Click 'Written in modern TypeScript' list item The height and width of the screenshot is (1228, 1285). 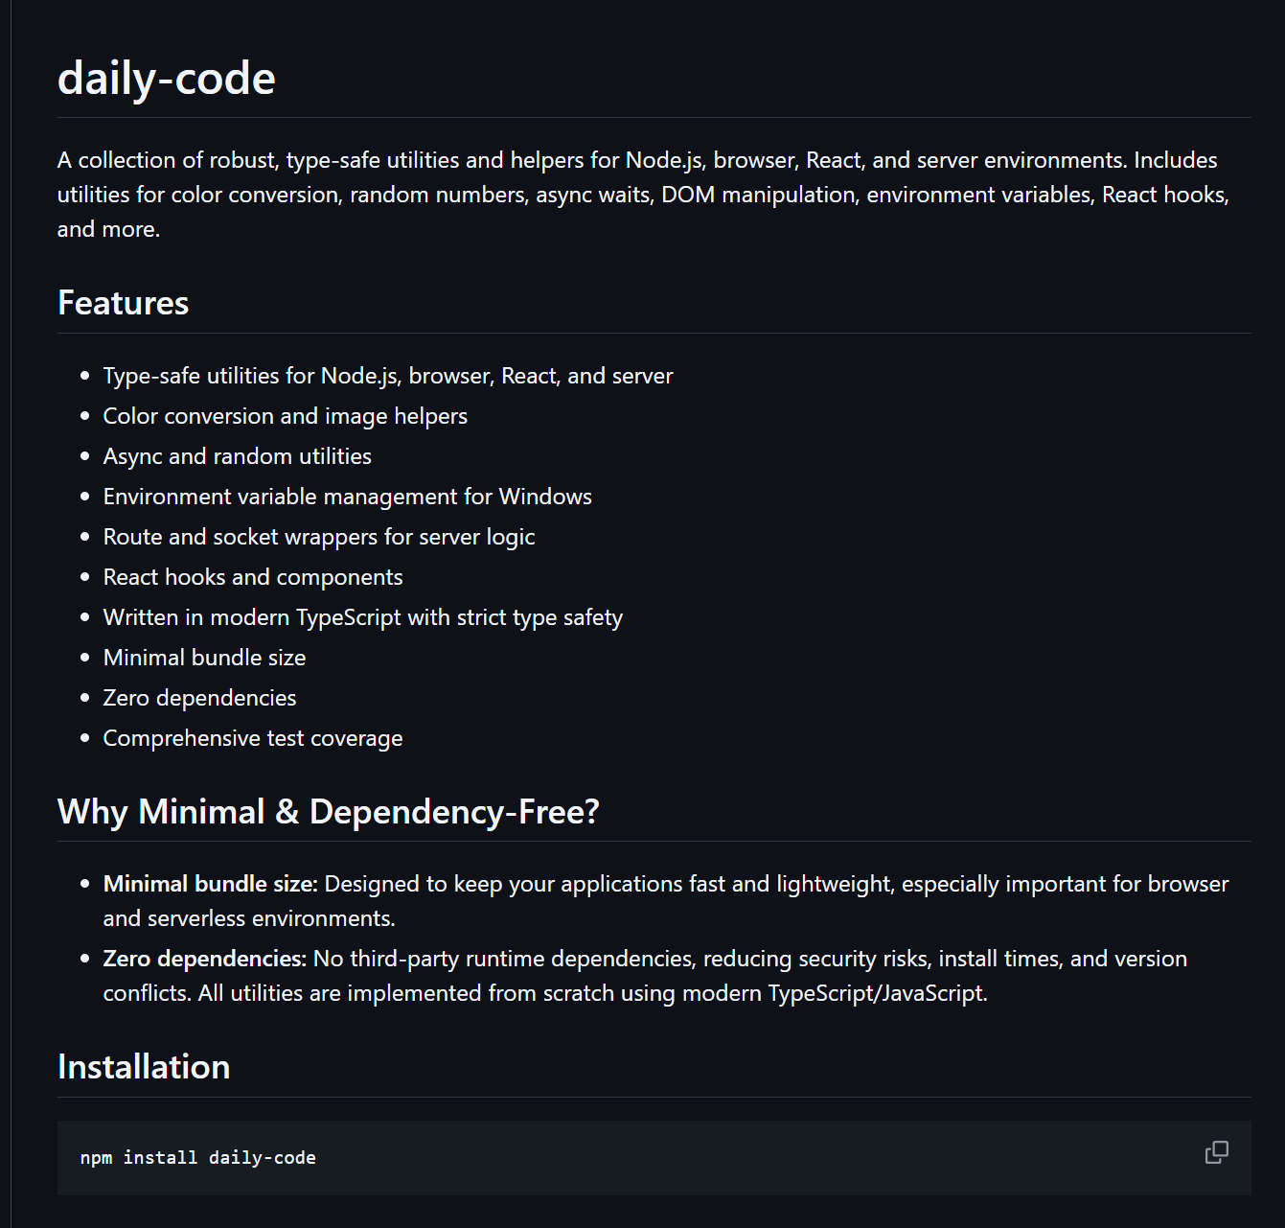(363, 617)
